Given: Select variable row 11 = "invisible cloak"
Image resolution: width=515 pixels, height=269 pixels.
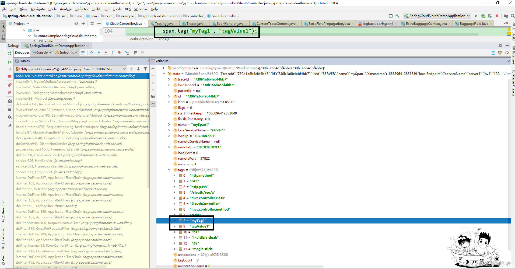Looking at the screenshot, I should coord(334,238).
